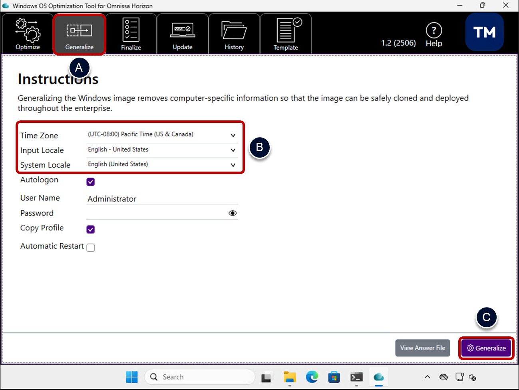The image size is (519, 390).
Task: Switch to the Generalize tab
Action: click(x=79, y=34)
